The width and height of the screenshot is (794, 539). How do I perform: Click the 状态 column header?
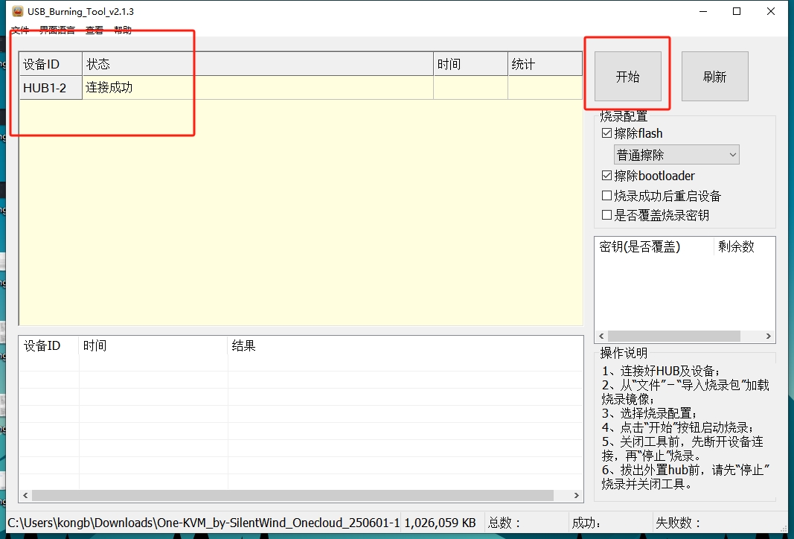257,64
